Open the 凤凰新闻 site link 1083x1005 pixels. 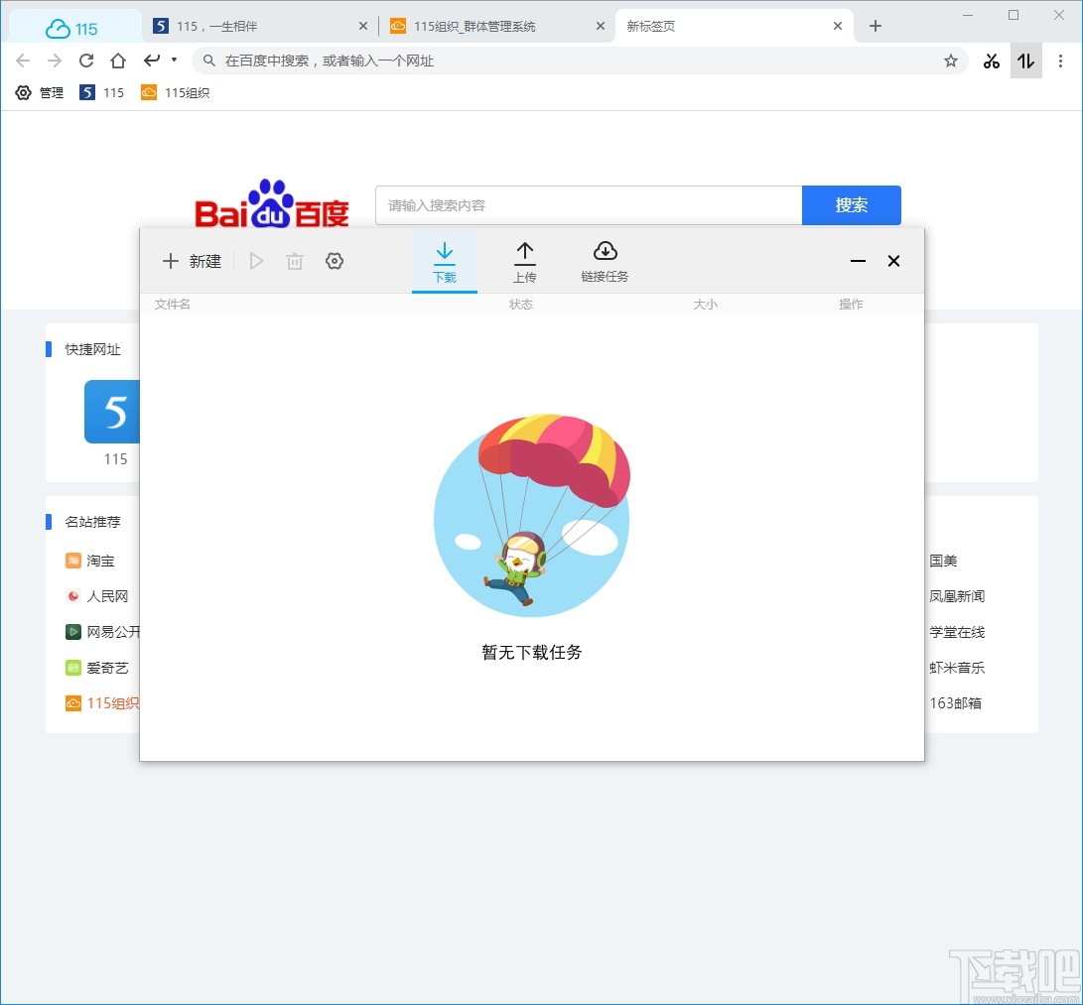(x=957, y=596)
